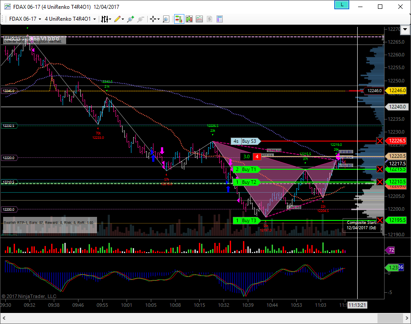This screenshot has height=324, width=411.
Task: Click the green 12195.5 price axis tag
Action: (397, 220)
